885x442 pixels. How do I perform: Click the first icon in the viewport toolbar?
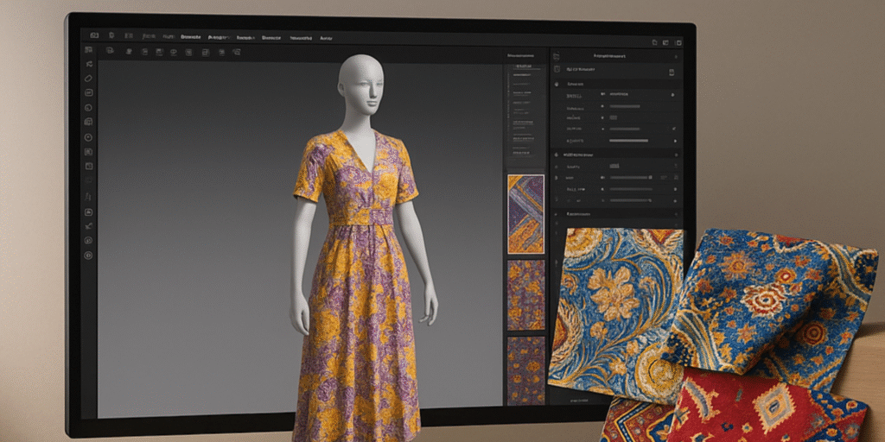110,52
